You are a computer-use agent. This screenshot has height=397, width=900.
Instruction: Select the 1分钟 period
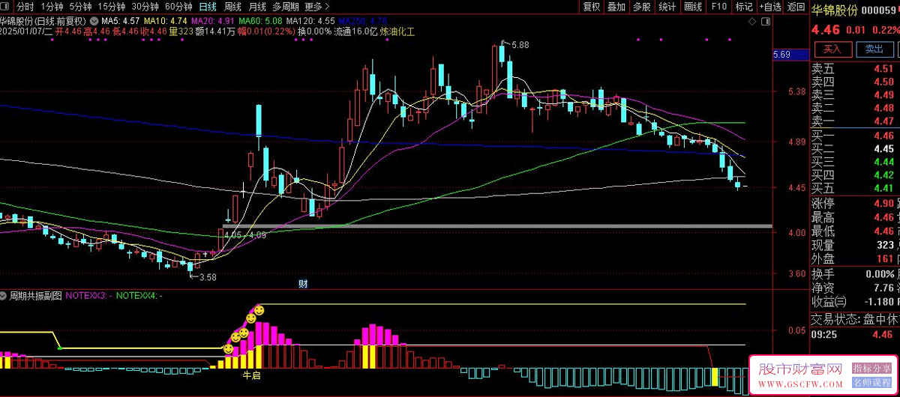pos(52,7)
